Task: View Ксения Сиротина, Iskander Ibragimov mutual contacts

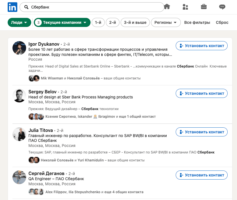Action: tap(100, 117)
